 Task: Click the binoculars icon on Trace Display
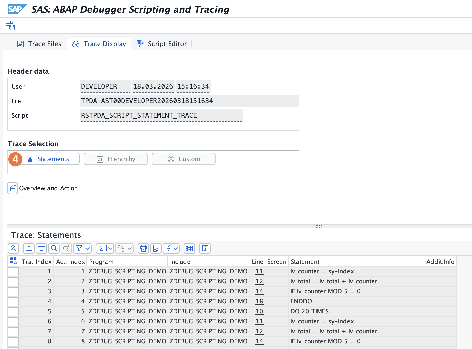tap(76, 44)
